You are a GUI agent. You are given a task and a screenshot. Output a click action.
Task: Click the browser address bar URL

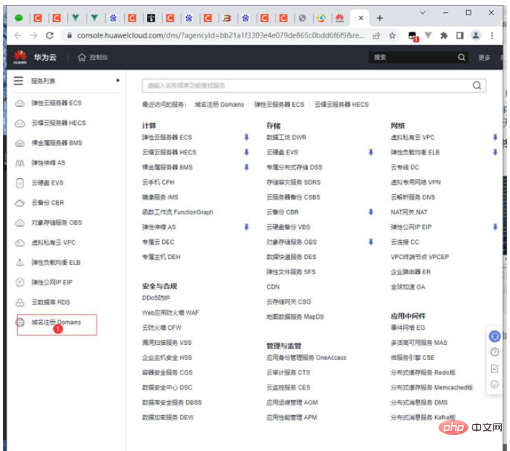point(221,35)
